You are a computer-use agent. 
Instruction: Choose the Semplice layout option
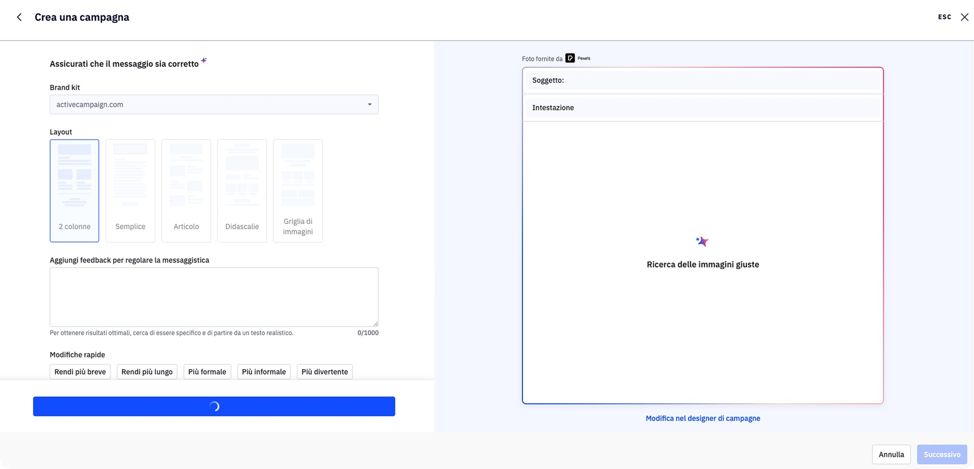(x=130, y=191)
